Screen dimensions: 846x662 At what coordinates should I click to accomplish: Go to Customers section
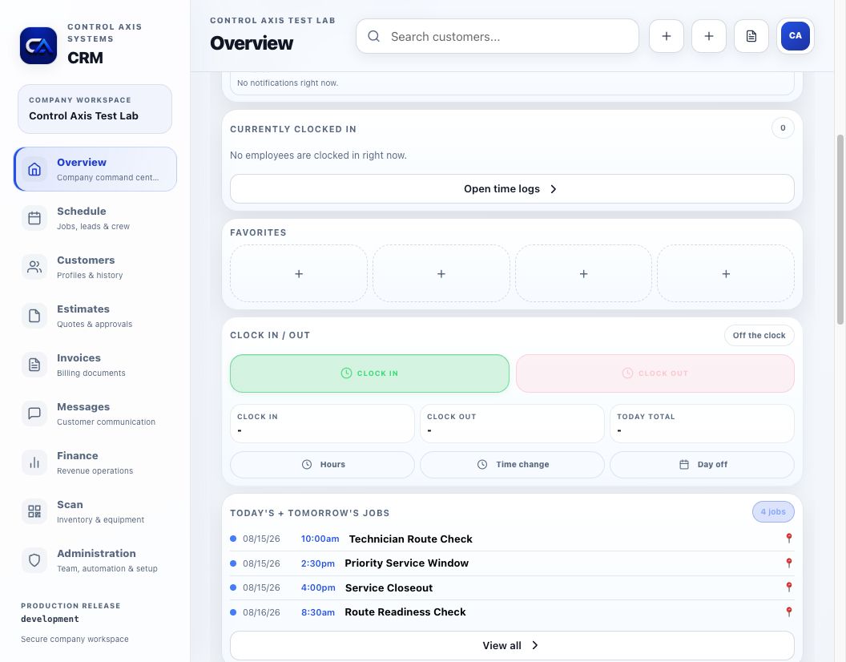pyautogui.click(x=95, y=267)
